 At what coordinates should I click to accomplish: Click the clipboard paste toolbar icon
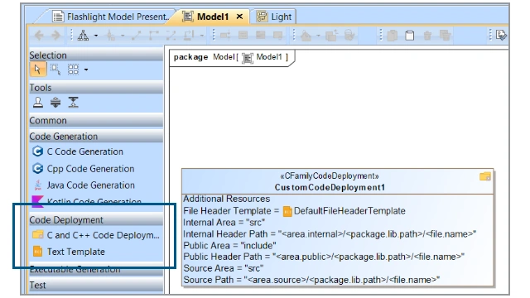[x=410, y=35]
